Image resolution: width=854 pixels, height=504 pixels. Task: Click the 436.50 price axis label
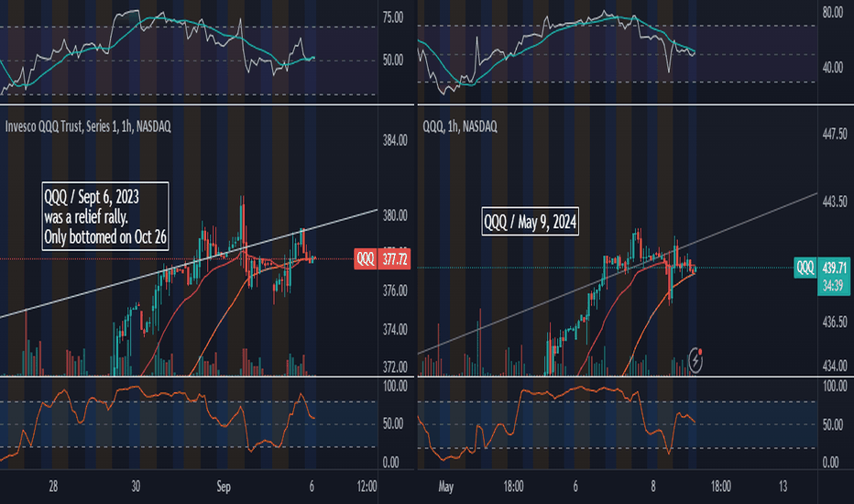point(835,323)
